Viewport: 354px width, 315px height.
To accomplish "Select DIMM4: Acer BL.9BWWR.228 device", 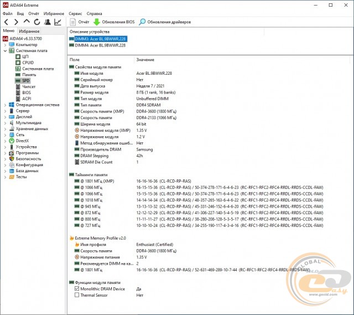I will click(x=97, y=45).
